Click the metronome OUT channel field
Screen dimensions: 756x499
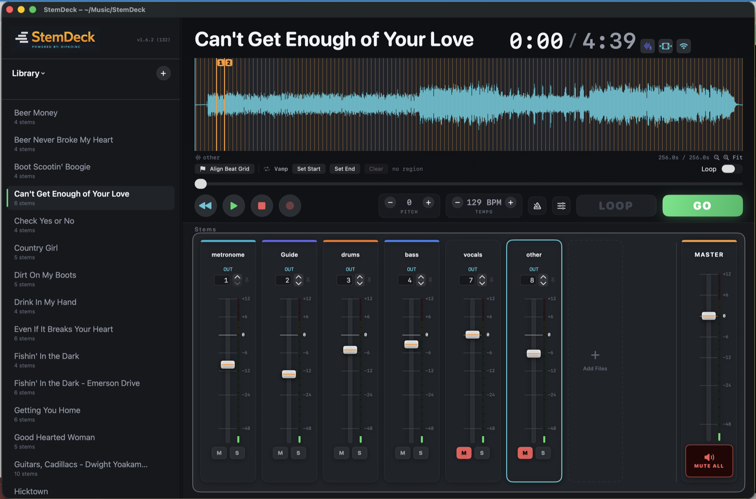click(223, 280)
